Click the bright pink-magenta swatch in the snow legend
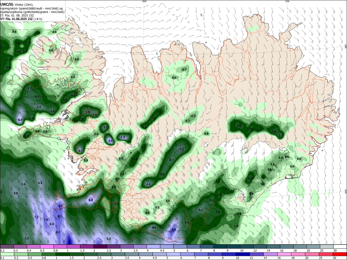 click(47, 247)
